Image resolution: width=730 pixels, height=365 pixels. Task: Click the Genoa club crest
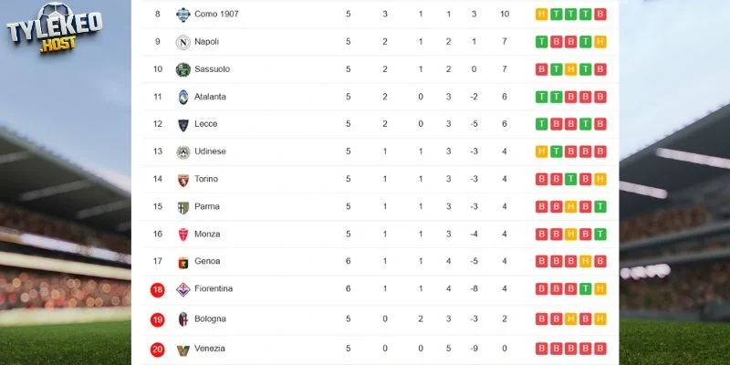(x=183, y=263)
